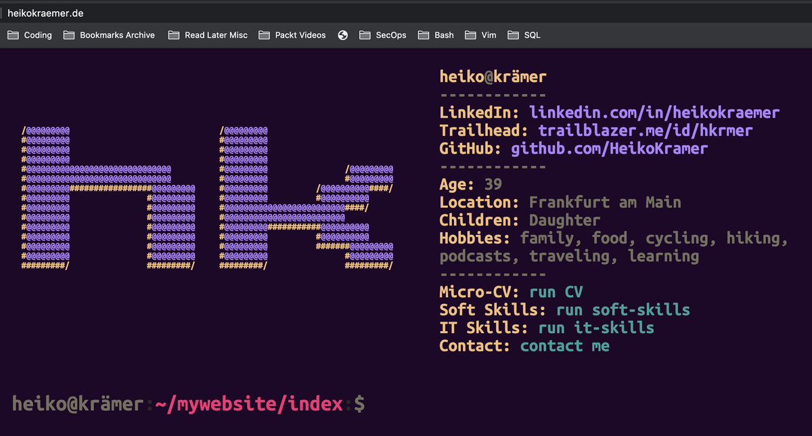Screen dimensions: 812x436
Task: Click the run soft-skills command
Action: pos(623,310)
